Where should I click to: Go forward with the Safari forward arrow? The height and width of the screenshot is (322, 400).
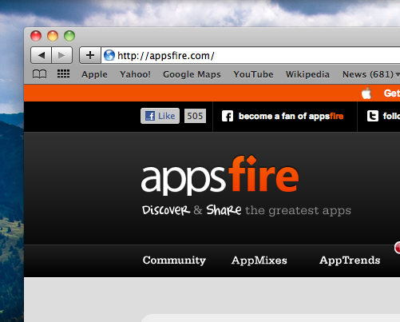tap(61, 55)
